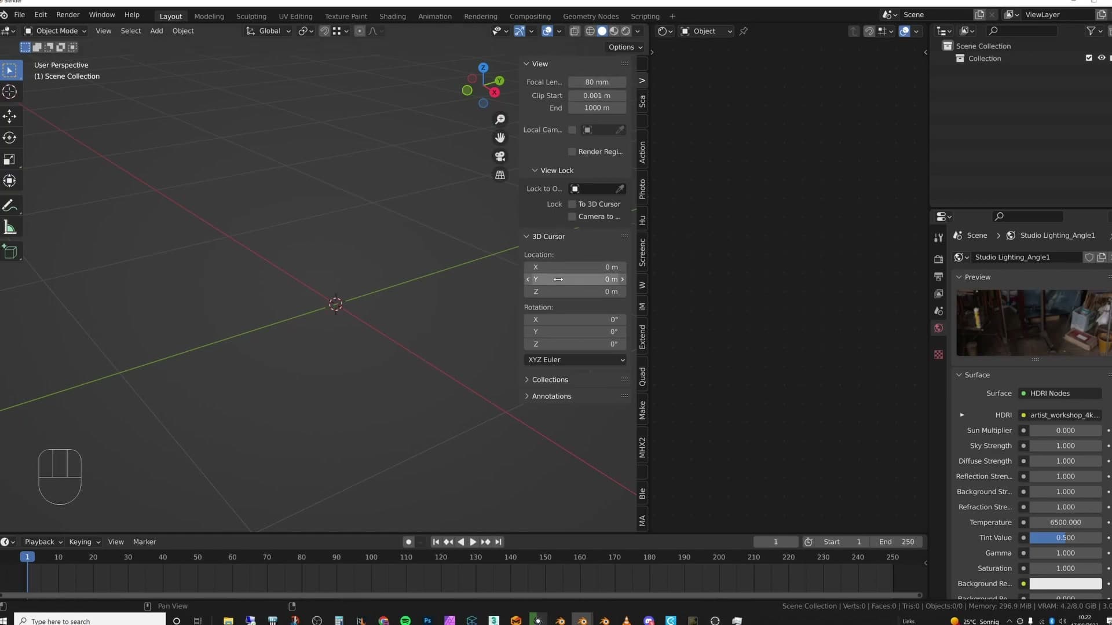Toggle X-ray display icon
The height and width of the screenshot is (625, 1112).
575,31
